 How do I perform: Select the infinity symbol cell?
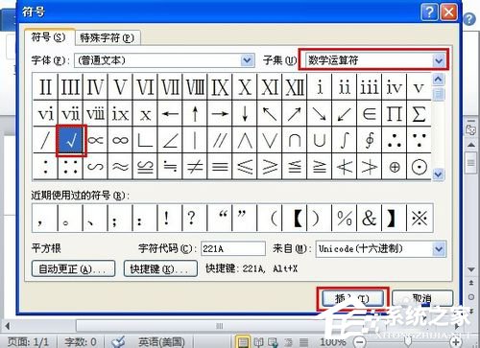click(120, 140)
